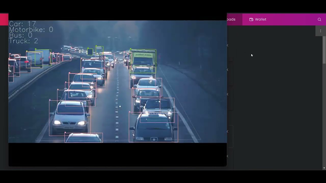This screenshot has height=183, width=326.
Task: Click the vertical scrollbar thumb
Action: (x=324, y=50)
